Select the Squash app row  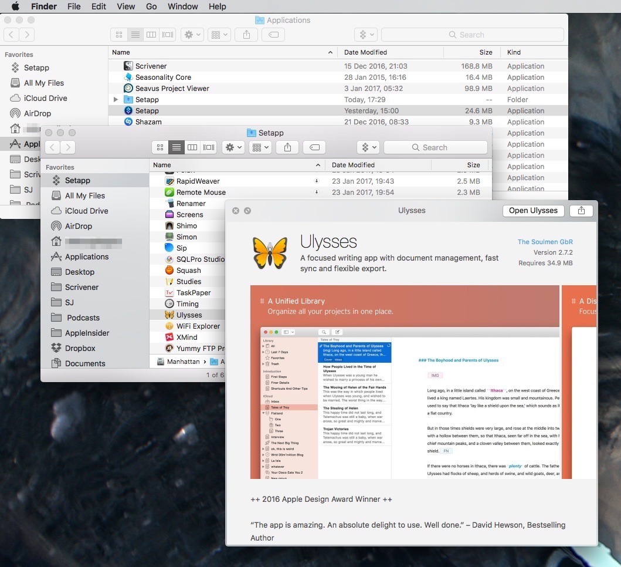(187, 271)
